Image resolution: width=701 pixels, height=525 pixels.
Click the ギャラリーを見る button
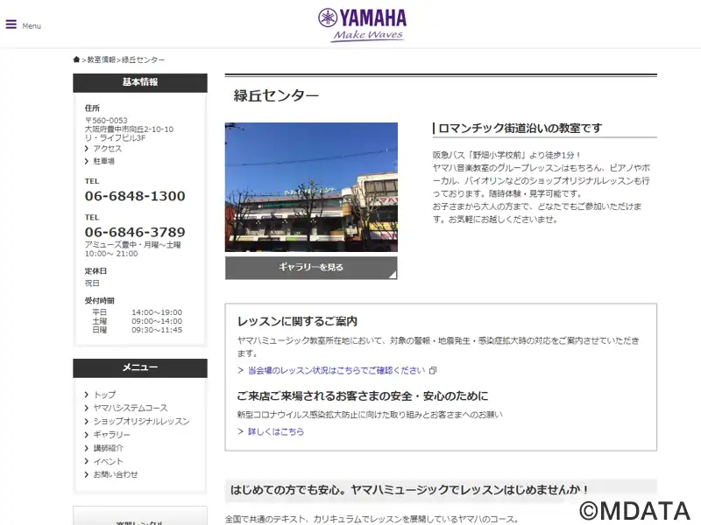point(311,268)
